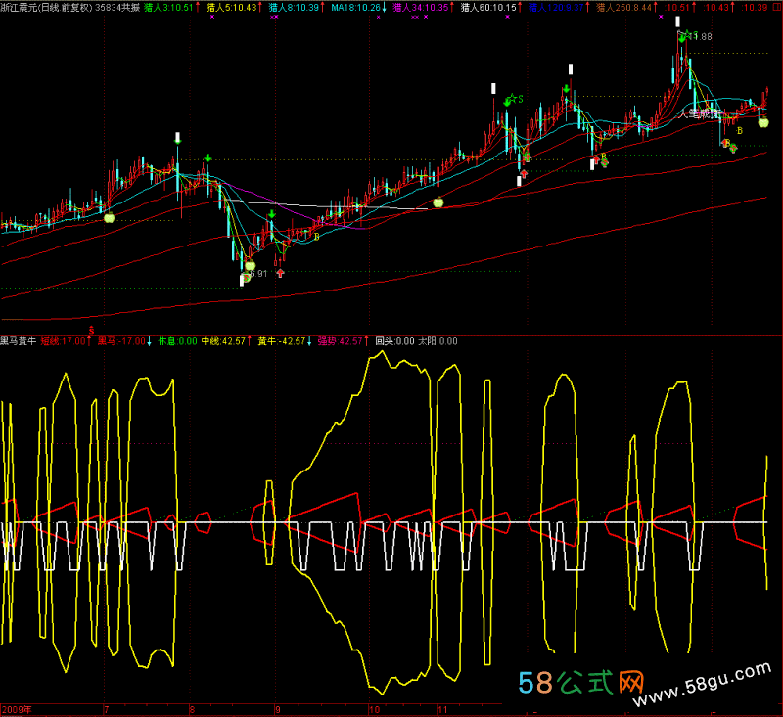Viewport: 783px width, 717px height.
Task: Click month 9 on the time axis
Action: point(278,709)
